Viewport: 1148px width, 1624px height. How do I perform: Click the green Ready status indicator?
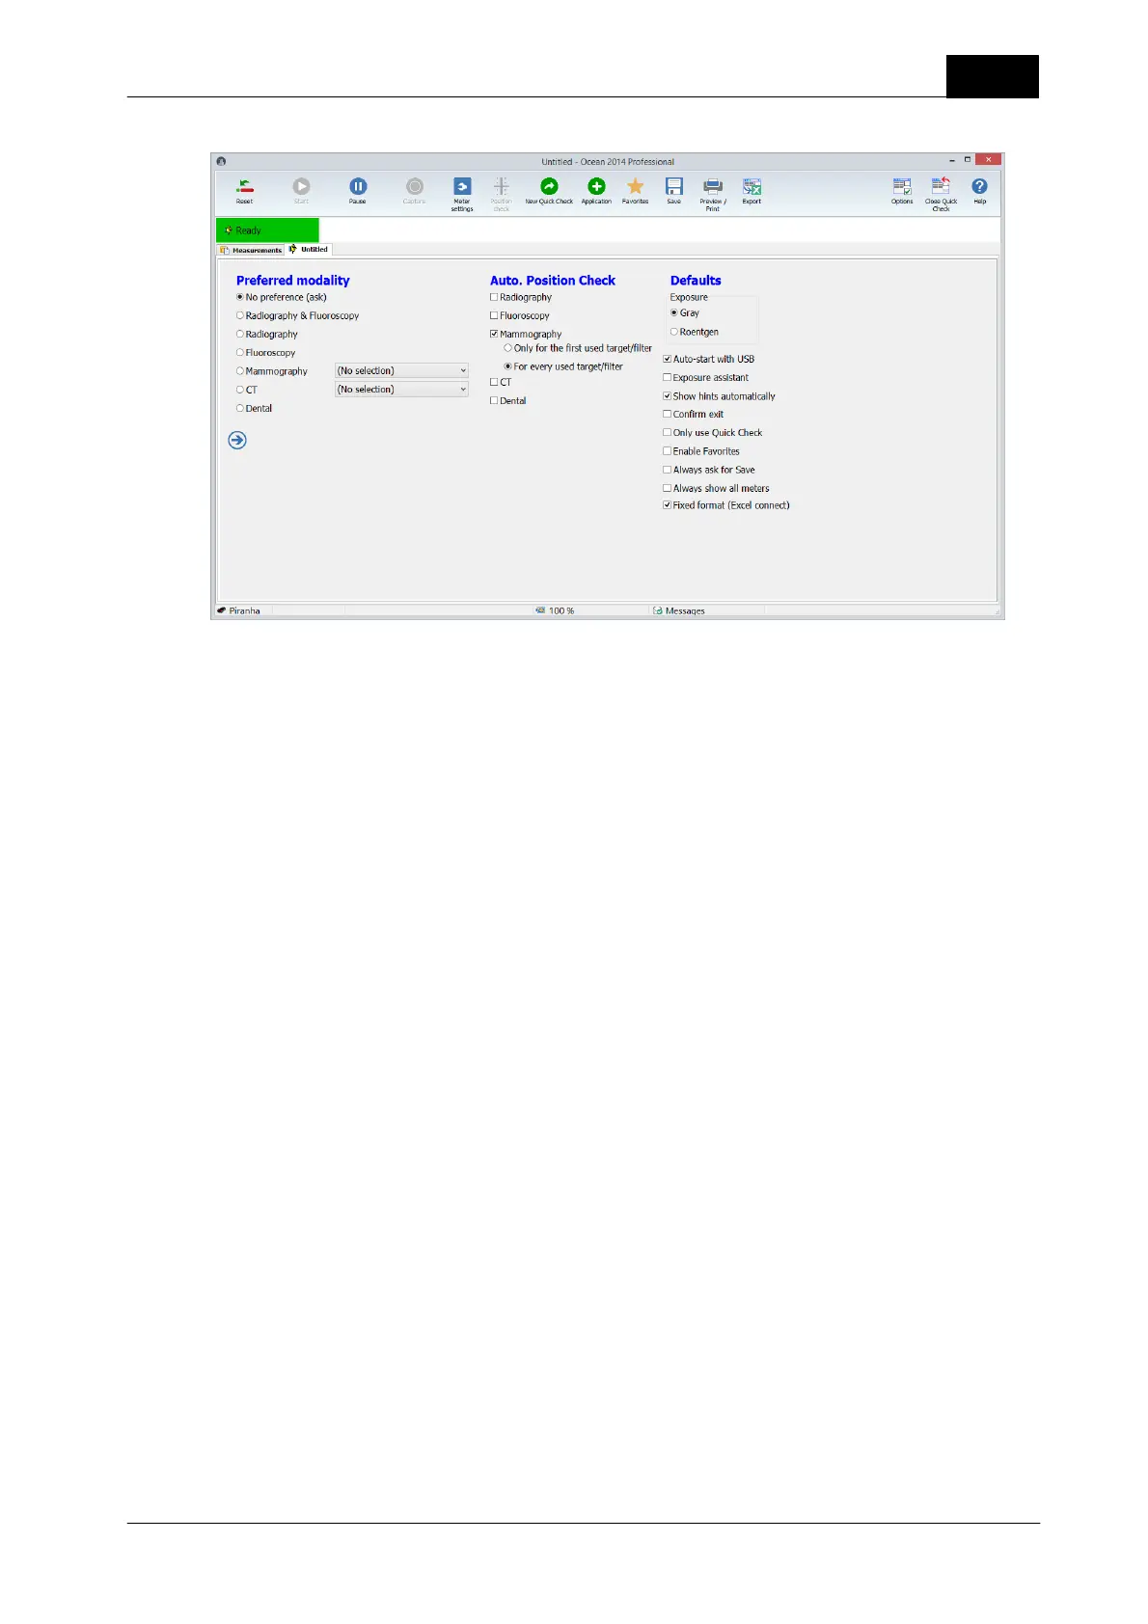(x=267, y=230)
